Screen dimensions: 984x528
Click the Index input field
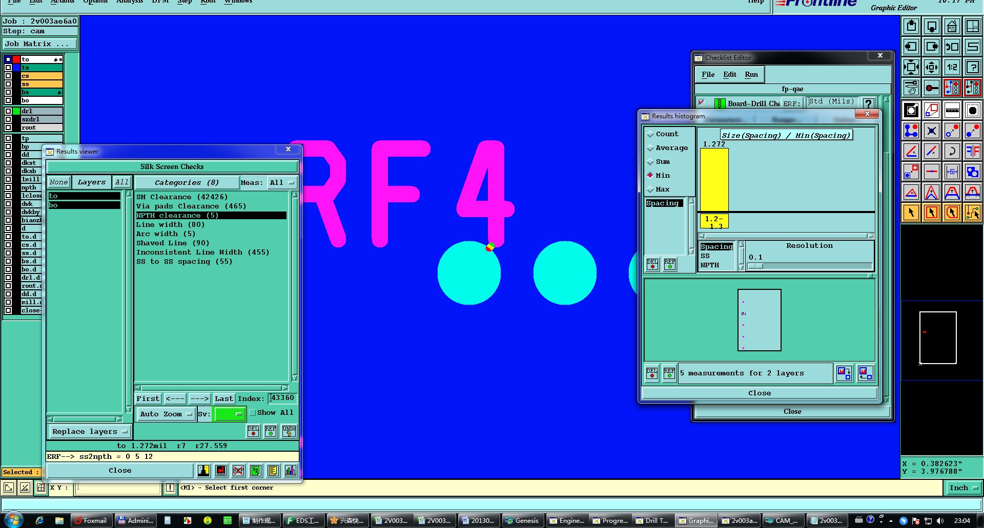click(x=282, y=398)
